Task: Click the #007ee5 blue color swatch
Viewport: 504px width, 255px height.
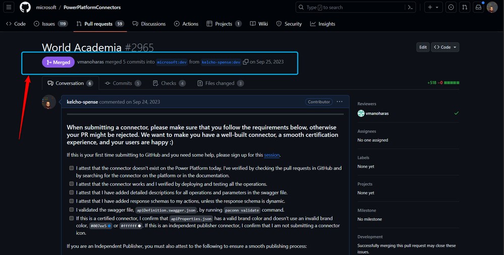Action: pyautogui.click(x=109, y=226)
